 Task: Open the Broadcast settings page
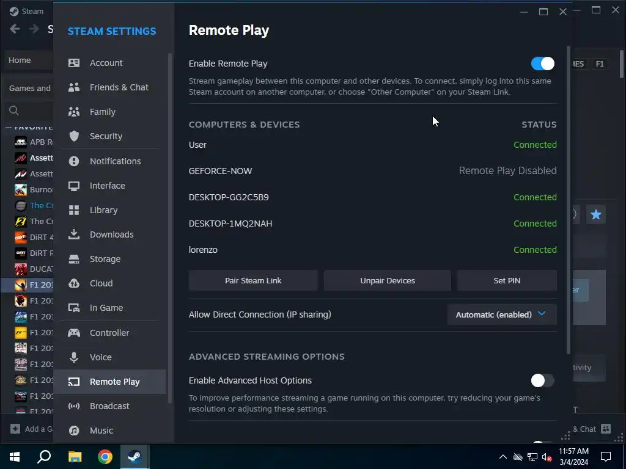click(109, 406)
